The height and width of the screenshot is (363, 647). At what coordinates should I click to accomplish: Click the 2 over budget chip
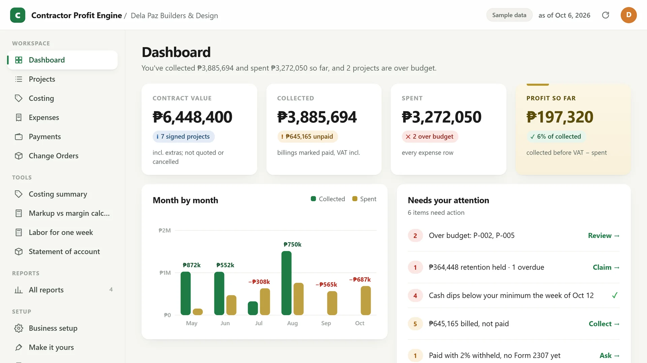430,136
